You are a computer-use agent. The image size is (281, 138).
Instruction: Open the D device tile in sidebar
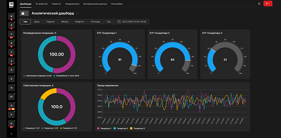click(12, 70)
